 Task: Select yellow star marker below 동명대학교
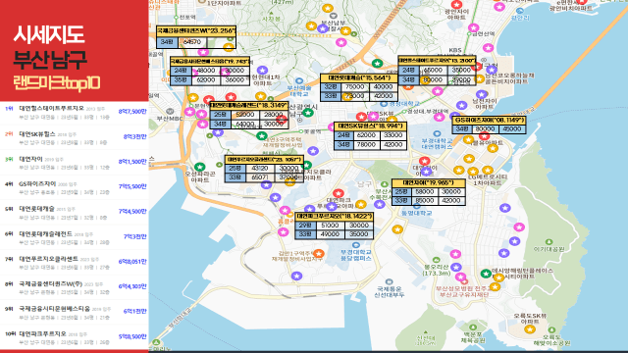point(396,229)
